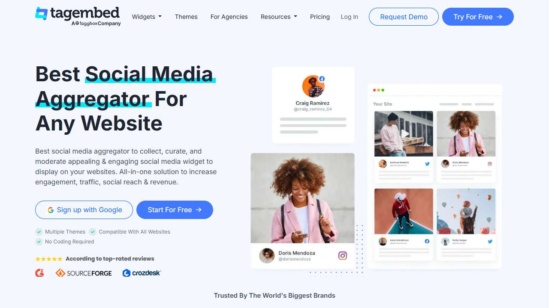Open the SourceForge reviews logo
The height and width of the screenshot is (308, 549).
tap(84, 273)
